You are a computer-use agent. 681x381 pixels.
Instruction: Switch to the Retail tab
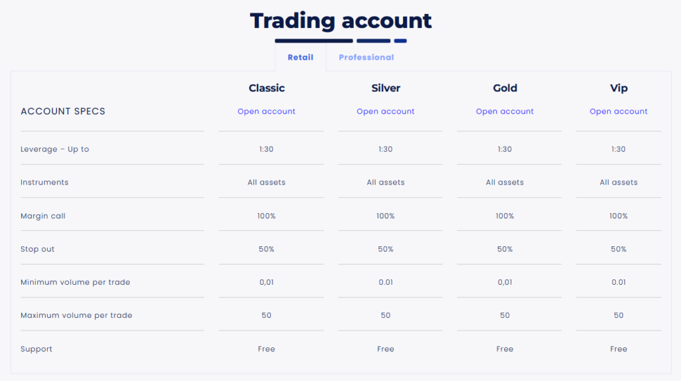tap(300, 58)
